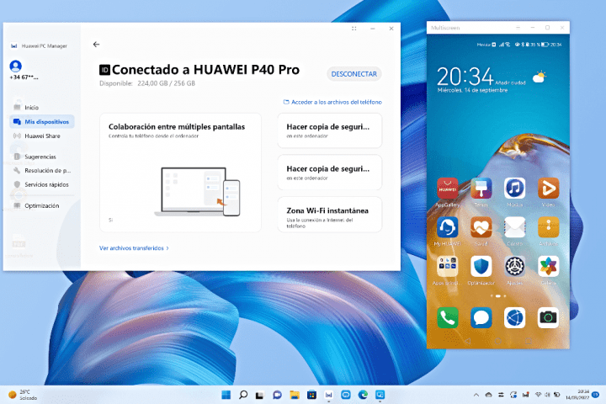606x404 pixels.
Task: Open Servicios rápidos in the sidebar
Action: (43, 185)
